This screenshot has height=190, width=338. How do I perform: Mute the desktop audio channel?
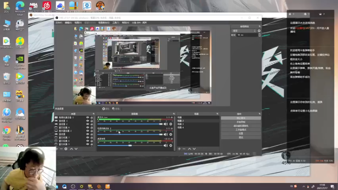(x=166, y=145)
